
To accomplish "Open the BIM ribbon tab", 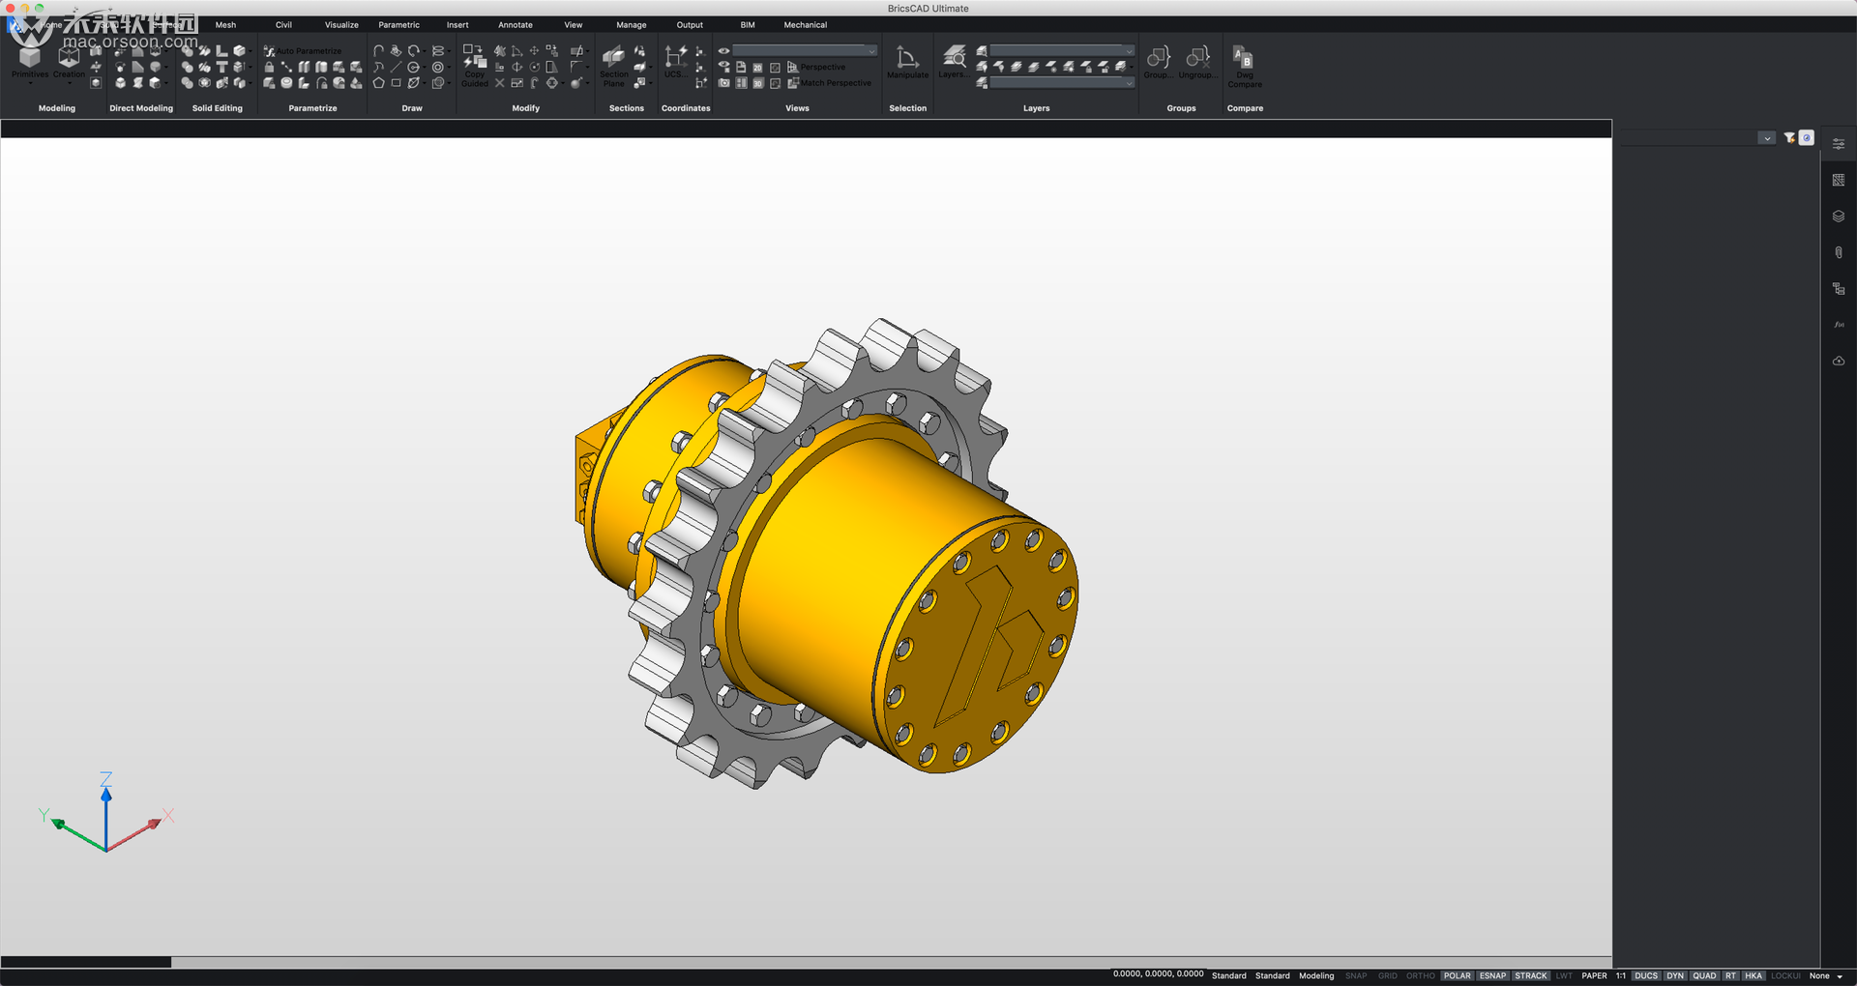I will coord(748,25).
